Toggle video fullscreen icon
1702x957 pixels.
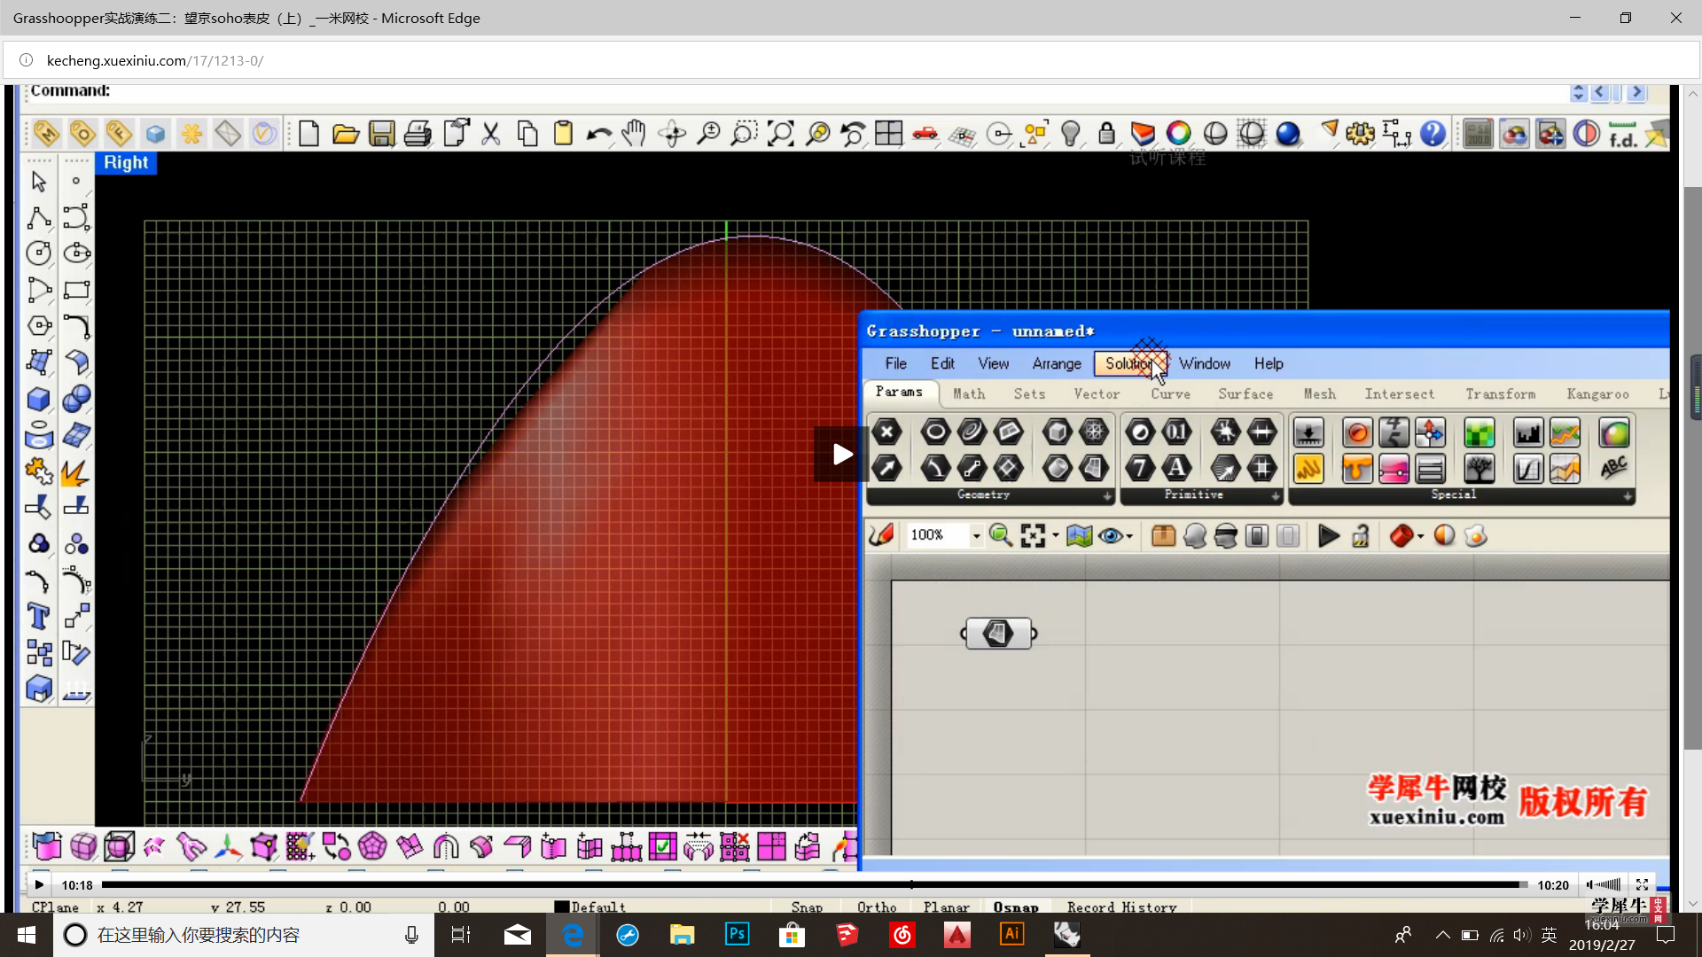click(1642, 884)
